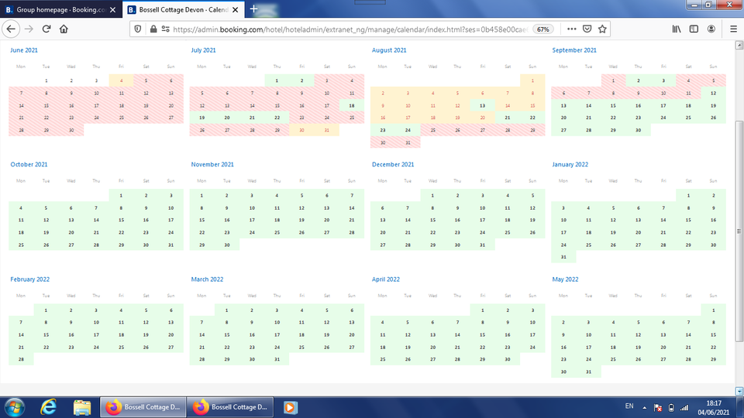This screenshot has width=744, height=418.
Task: Go to the Firefox home page
Action: (64, 29)
